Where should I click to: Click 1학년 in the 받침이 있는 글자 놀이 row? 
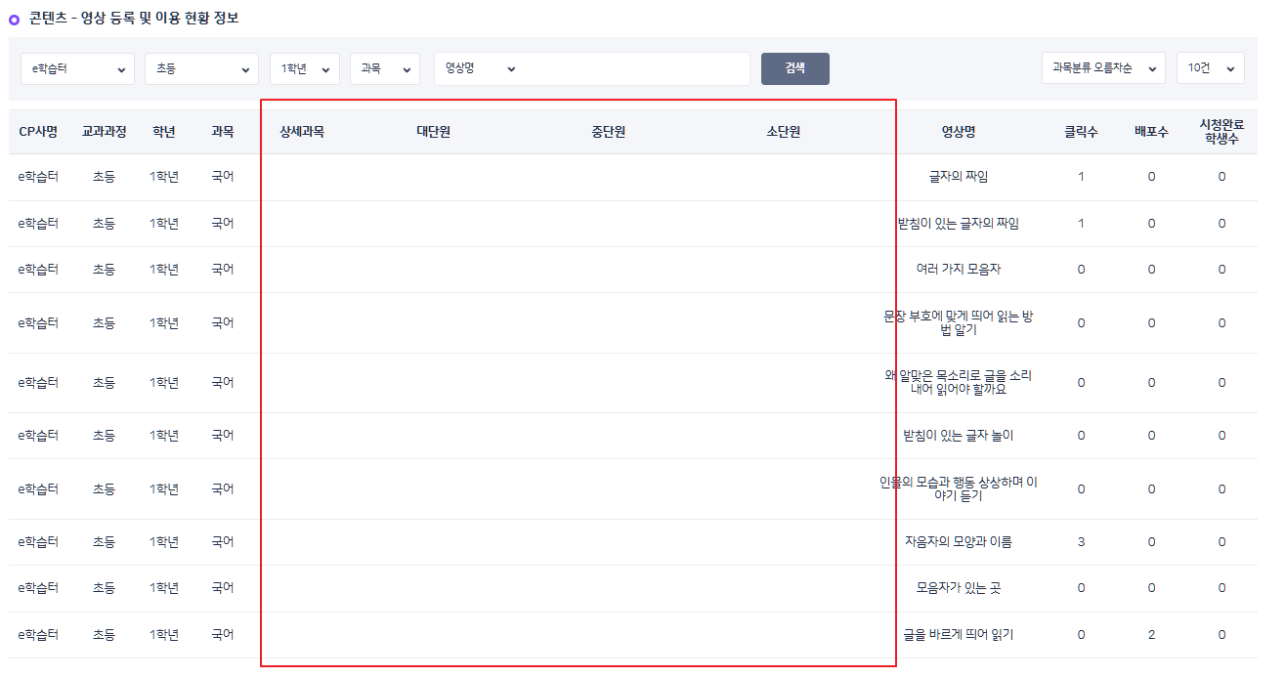[x=164, y=436]
